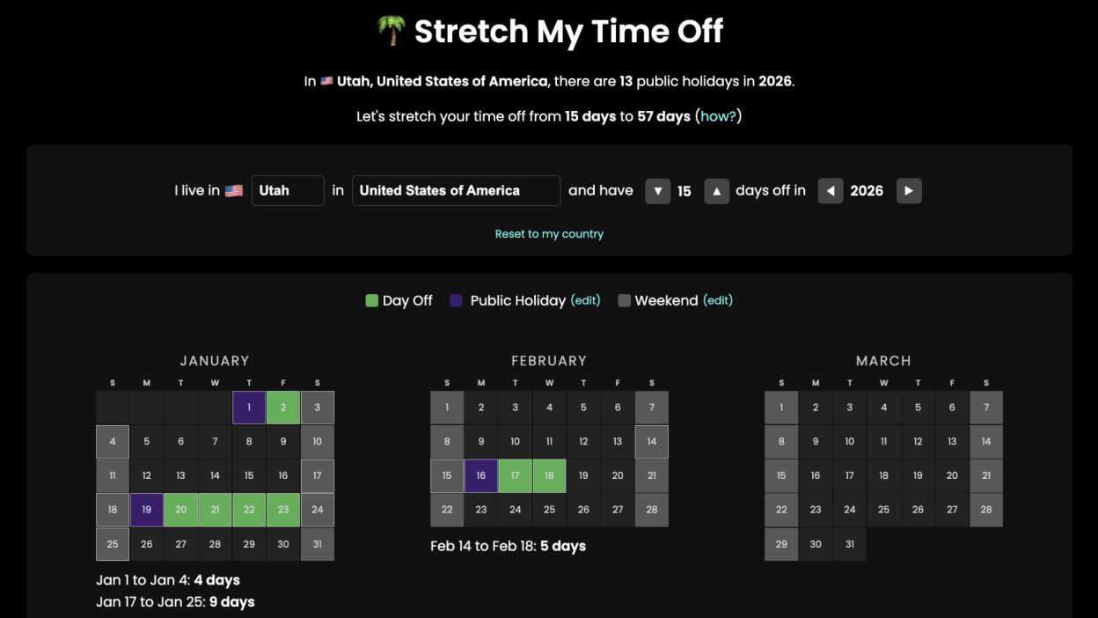Screen dimensions: 1098x618
Task: Click the United States of America country field
Action: (456, 190)
